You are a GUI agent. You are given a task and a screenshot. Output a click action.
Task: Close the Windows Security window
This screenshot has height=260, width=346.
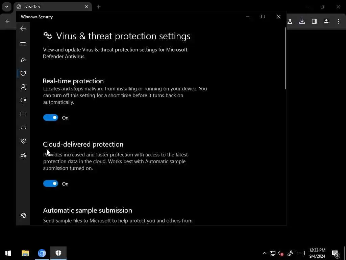tap(279, 17)
